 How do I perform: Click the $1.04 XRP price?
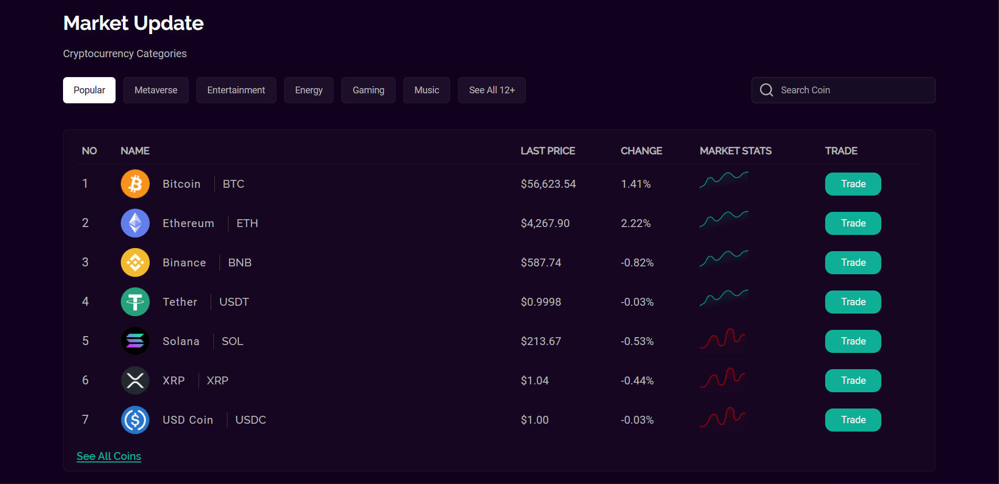click(535, 381)
